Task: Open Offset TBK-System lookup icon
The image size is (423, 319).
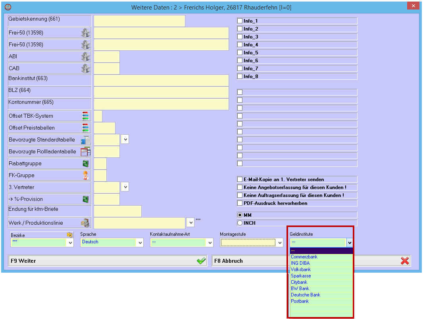Action: click(86, 116)
